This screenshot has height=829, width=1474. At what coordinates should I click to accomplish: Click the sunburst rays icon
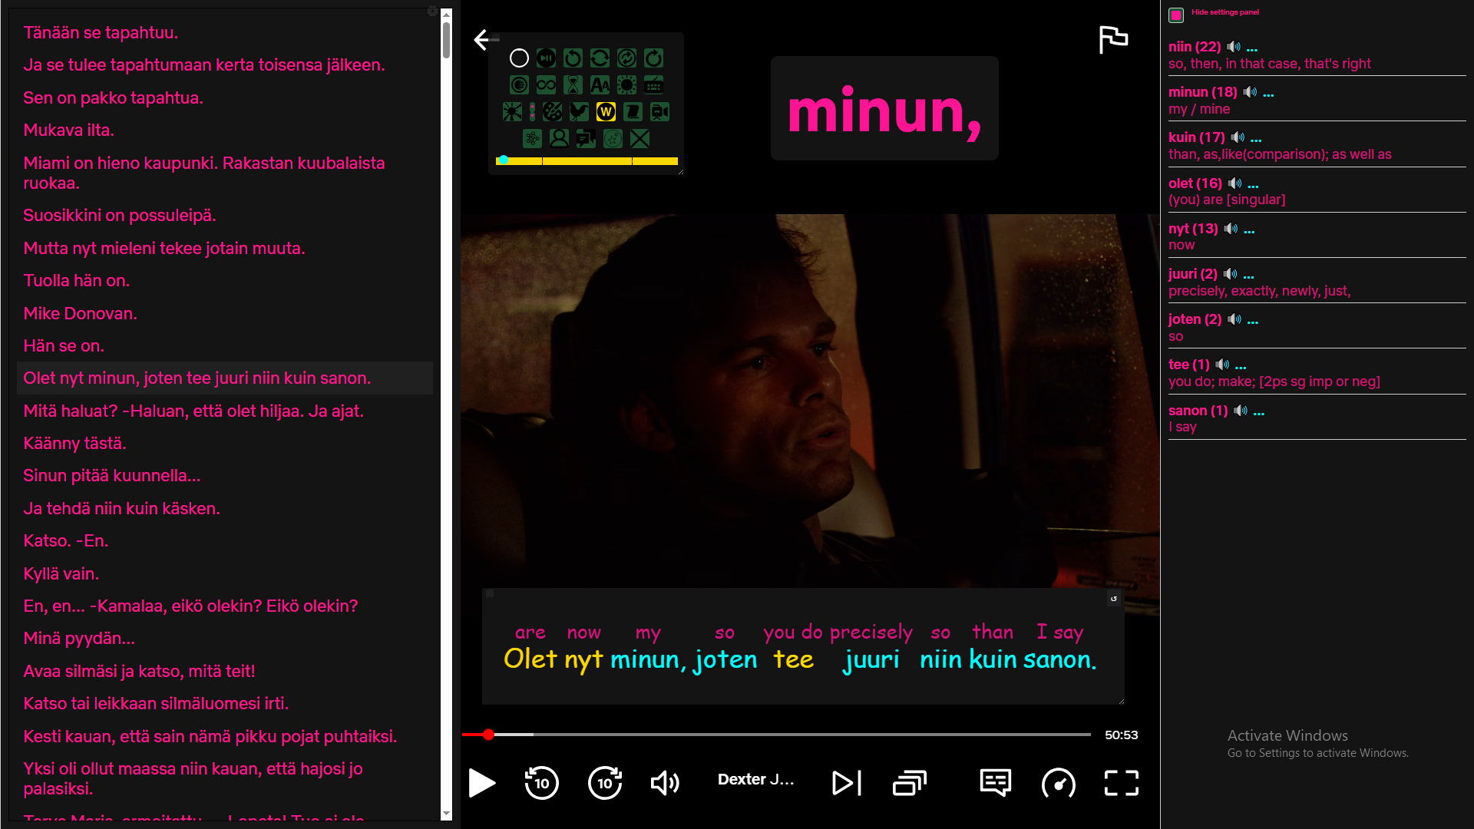pos(512,112)
